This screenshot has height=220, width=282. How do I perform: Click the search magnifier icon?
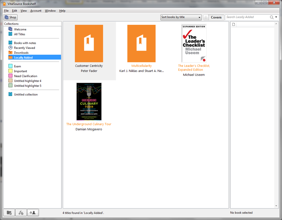tap(272, 17)
